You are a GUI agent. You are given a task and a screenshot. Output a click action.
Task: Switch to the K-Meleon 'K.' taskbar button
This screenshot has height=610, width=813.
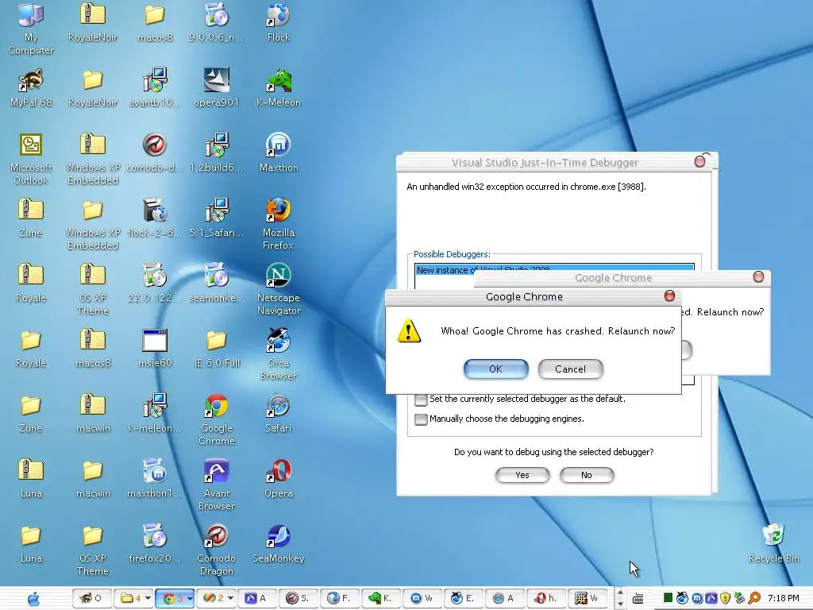coord(380,599)
